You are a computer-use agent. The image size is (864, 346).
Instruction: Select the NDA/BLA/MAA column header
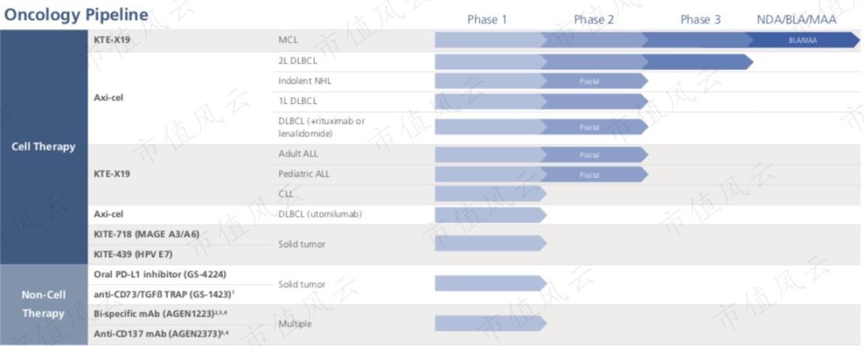(x=797, y=19)
